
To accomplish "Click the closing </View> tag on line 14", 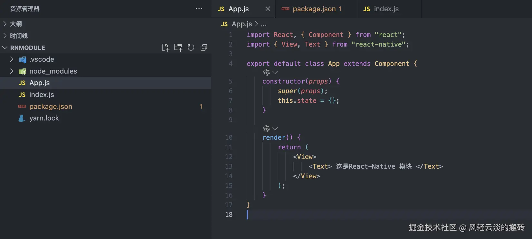I will [x=307, y=176].
